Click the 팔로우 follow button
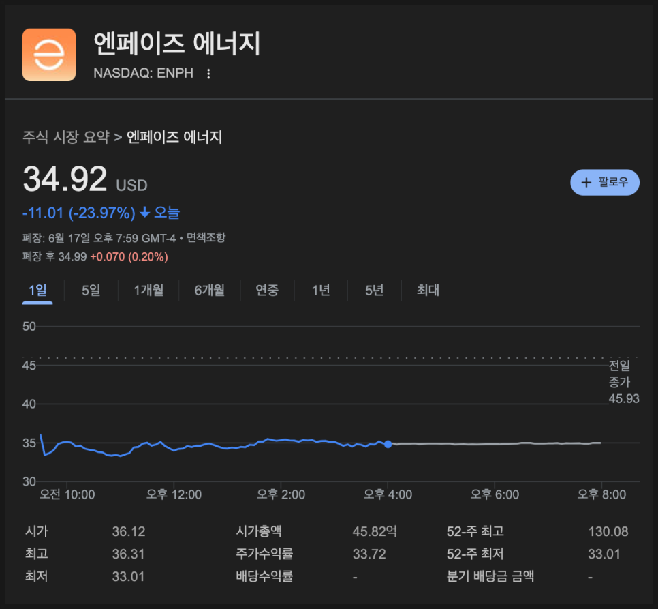 pos(605,182)
